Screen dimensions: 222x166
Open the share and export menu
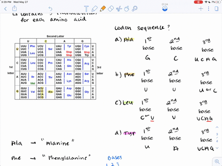click(14, 8)
